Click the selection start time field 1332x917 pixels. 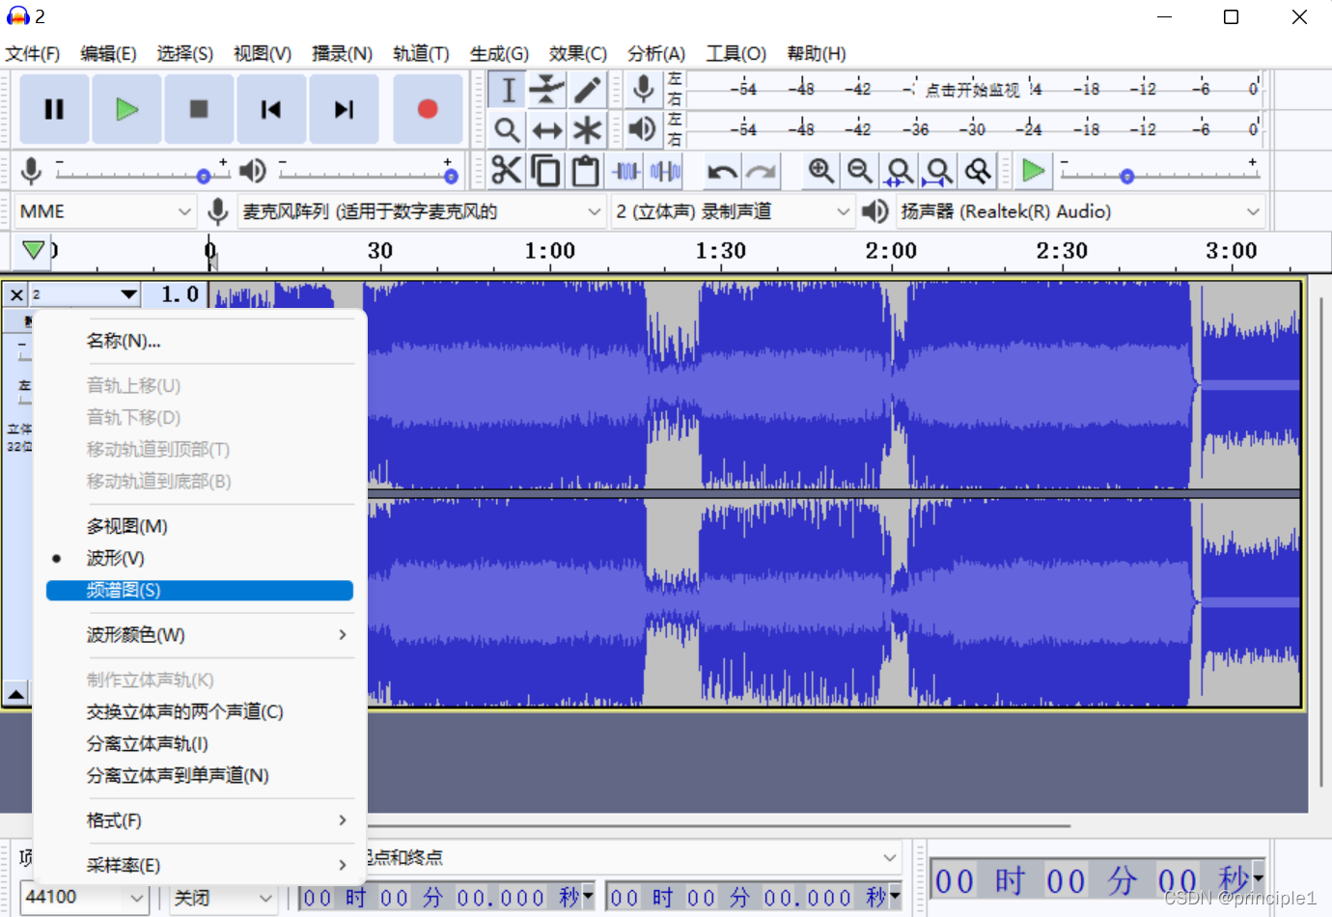click(x=446, y=897)
